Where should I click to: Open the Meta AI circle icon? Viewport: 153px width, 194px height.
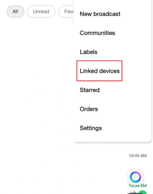tap(135, 177)
